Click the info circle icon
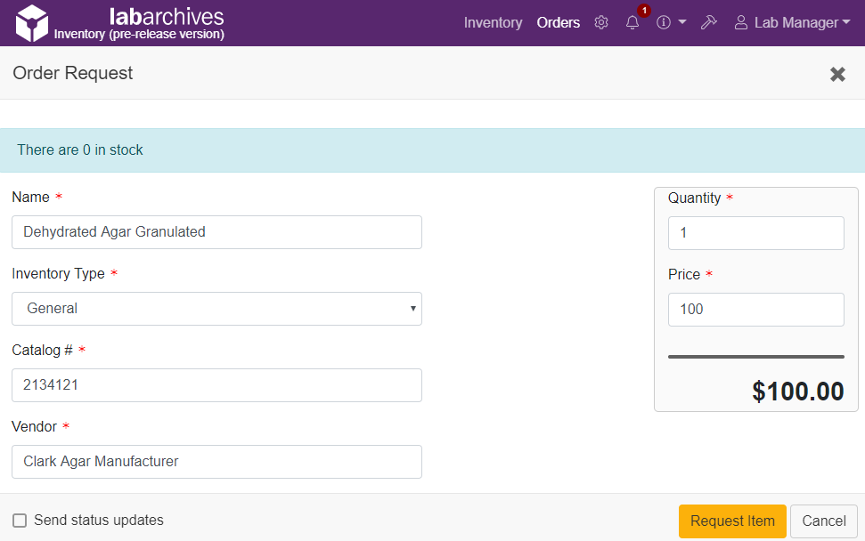 click(664, 23)
